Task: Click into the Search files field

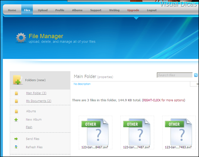Action: point(174,75)
